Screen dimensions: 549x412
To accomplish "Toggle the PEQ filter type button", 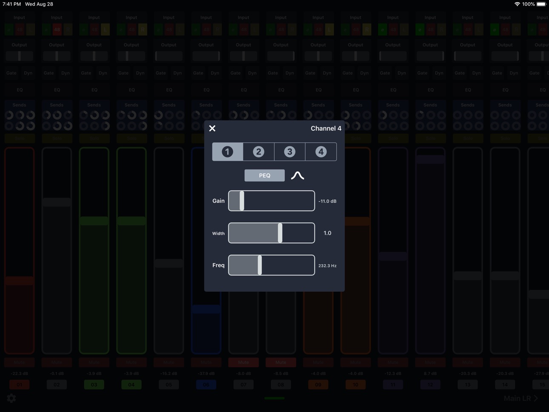I will point(265,176).
